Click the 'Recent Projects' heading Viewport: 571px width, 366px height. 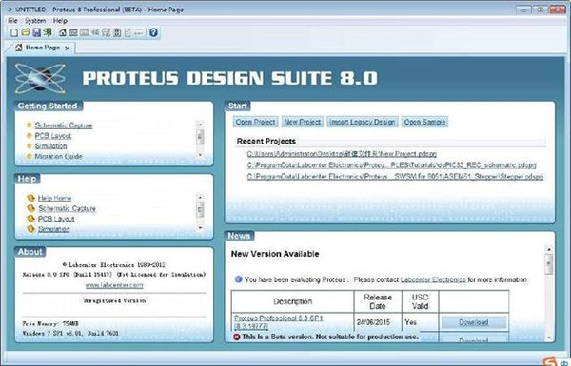pos(266,141)
